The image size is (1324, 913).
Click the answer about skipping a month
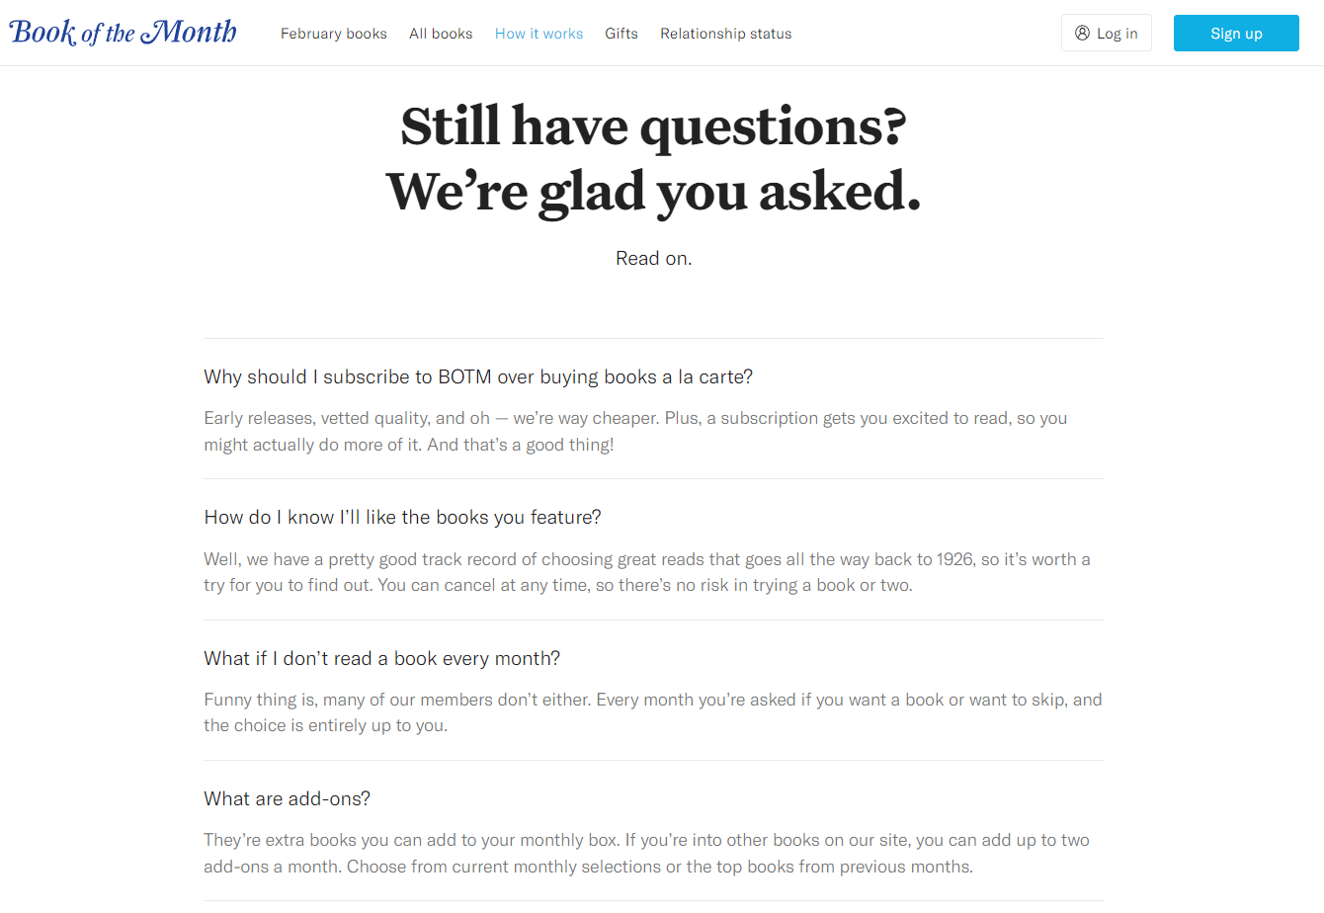(652, 711)
